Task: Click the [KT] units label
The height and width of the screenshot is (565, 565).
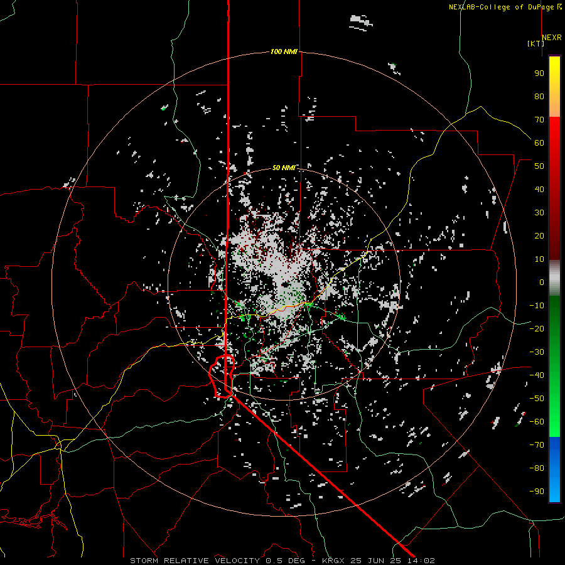Action: (535, 43)
